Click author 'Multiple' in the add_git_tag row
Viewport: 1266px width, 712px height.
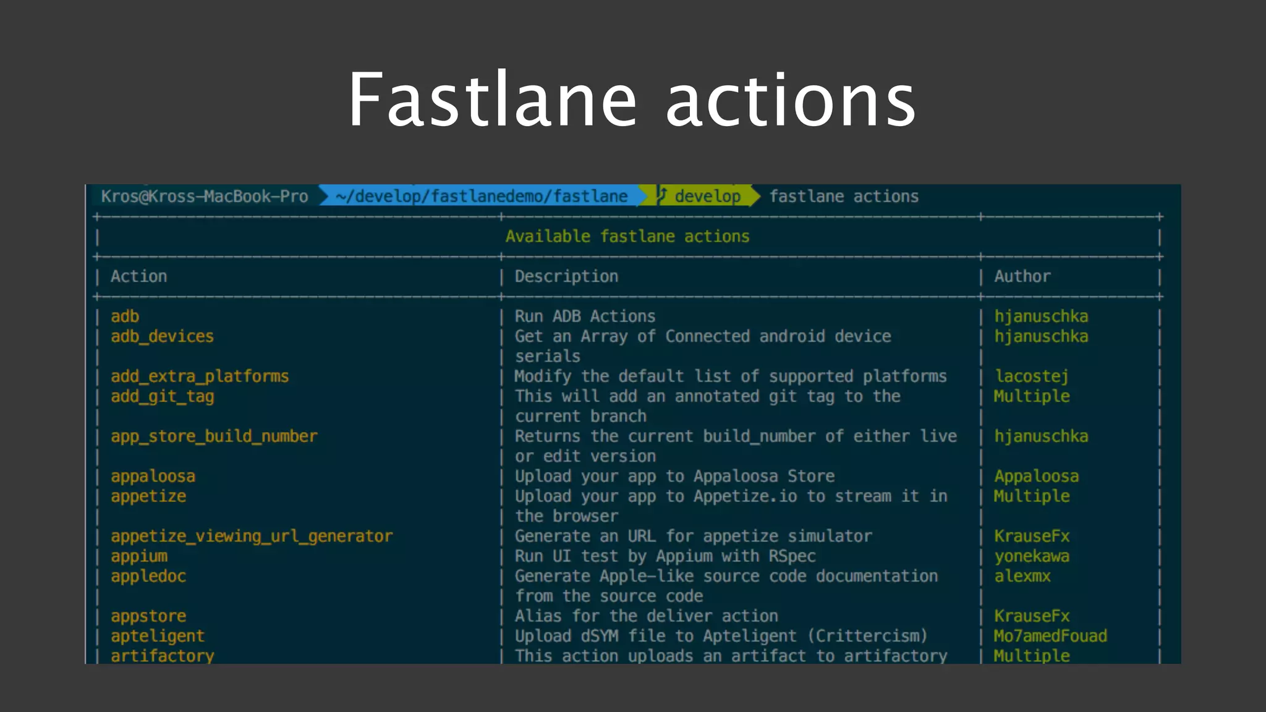click(x=1032, y=396)
